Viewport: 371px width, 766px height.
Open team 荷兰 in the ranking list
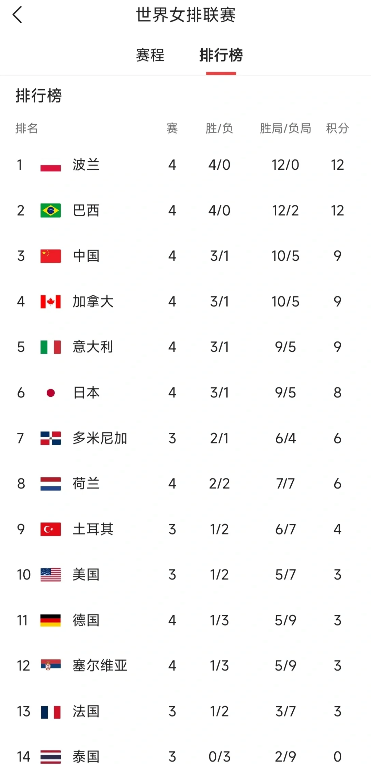click(86, 484)
